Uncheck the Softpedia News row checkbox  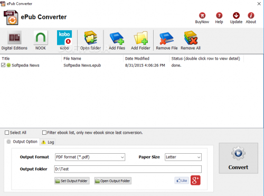[x=3, y=65]
